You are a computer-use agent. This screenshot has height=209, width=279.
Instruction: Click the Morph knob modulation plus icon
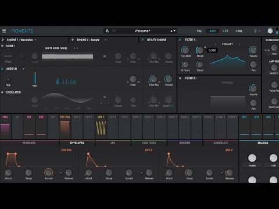(x=205, y=47)
